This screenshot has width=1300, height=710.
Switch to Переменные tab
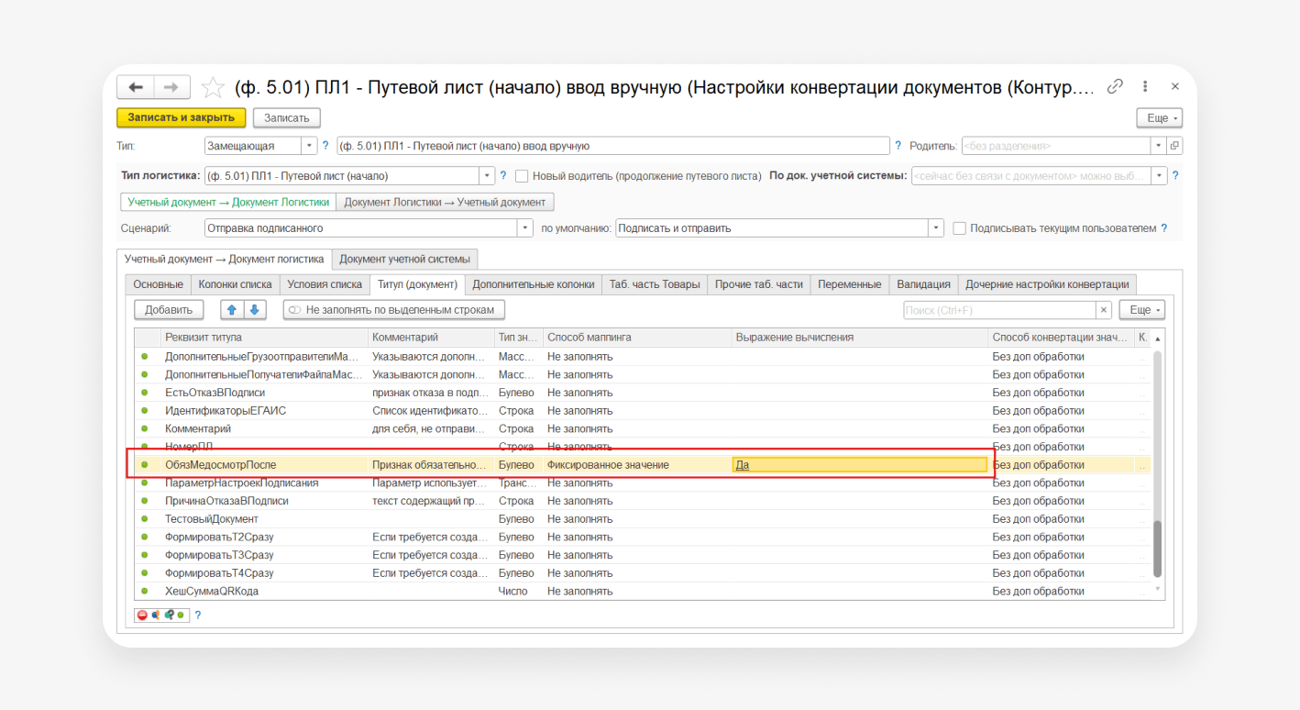point(850,284)
